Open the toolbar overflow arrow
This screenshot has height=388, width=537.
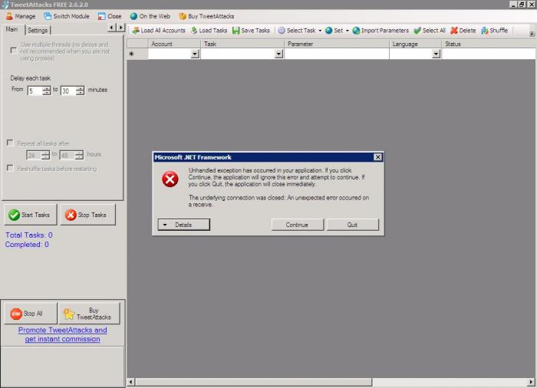click(x=532, y=34)
